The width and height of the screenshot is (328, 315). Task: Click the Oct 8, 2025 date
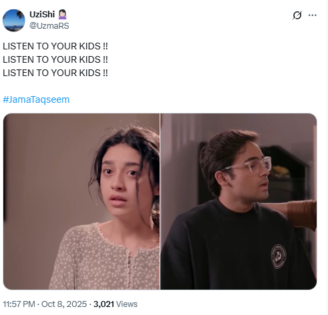(x=64, y=304)
